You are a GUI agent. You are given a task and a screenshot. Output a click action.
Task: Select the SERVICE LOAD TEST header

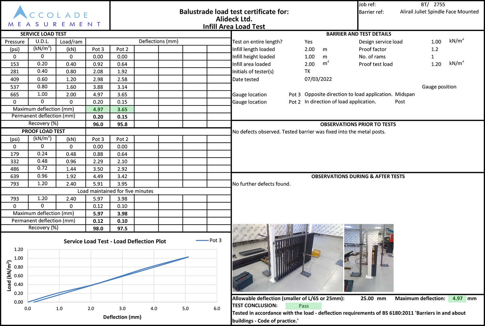[43, 34]
